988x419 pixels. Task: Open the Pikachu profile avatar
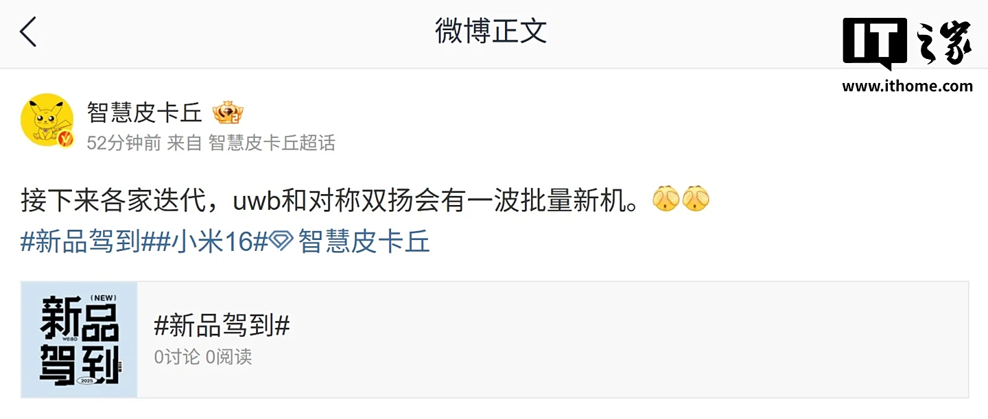[x=47, y=120]
